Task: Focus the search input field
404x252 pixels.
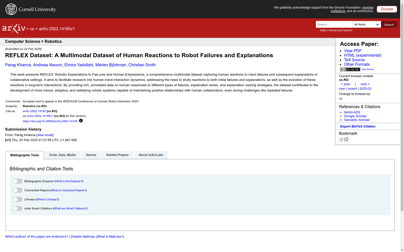Action: 334,24
